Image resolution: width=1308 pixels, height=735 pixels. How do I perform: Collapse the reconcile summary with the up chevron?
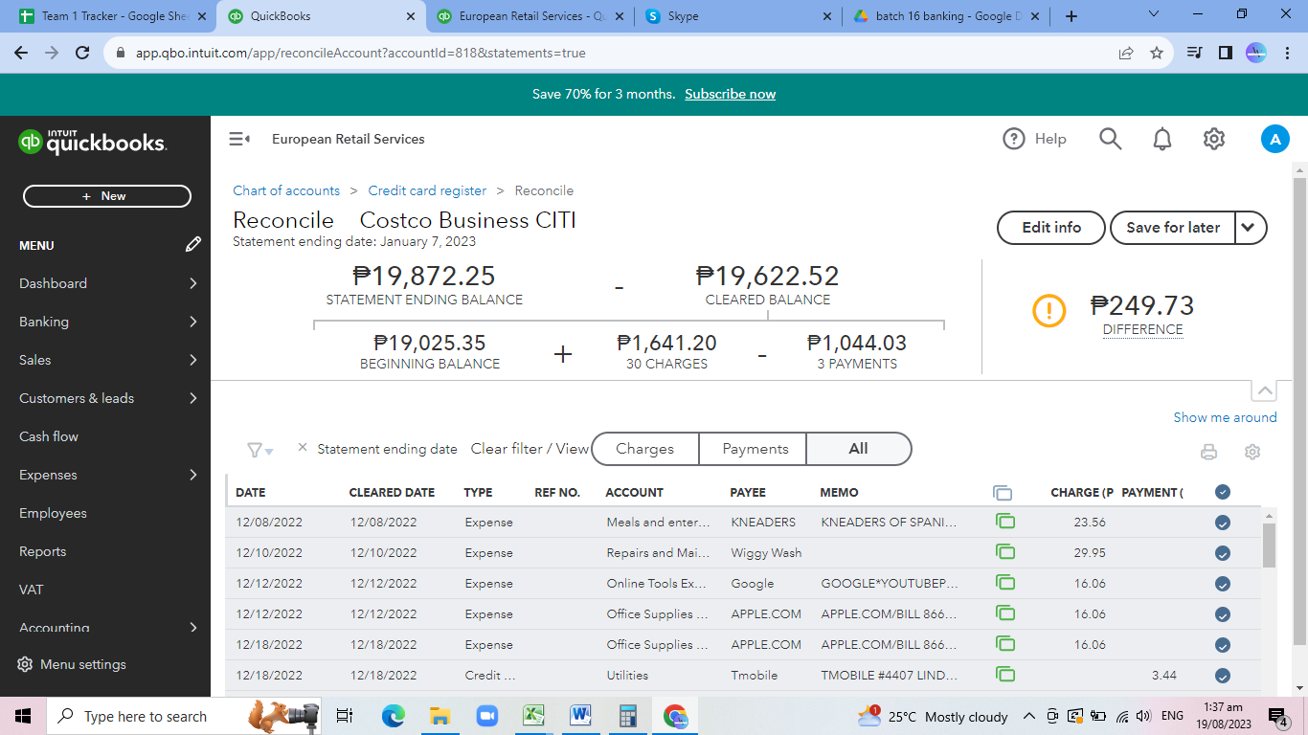tap(1265, 391)
